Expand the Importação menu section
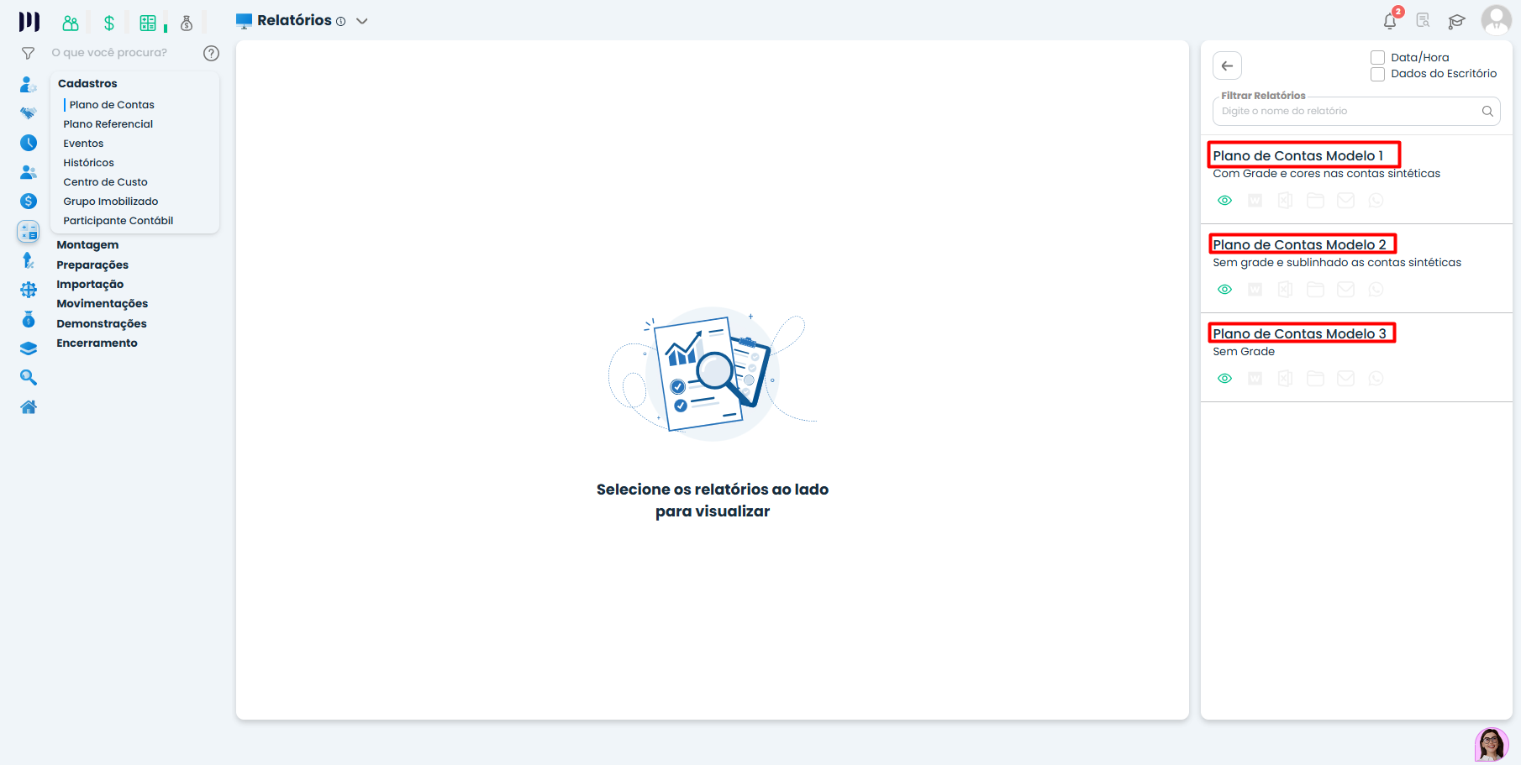The height and width of the screenshot is (765, 1521). pyautogui.click(x=90, y=285)
